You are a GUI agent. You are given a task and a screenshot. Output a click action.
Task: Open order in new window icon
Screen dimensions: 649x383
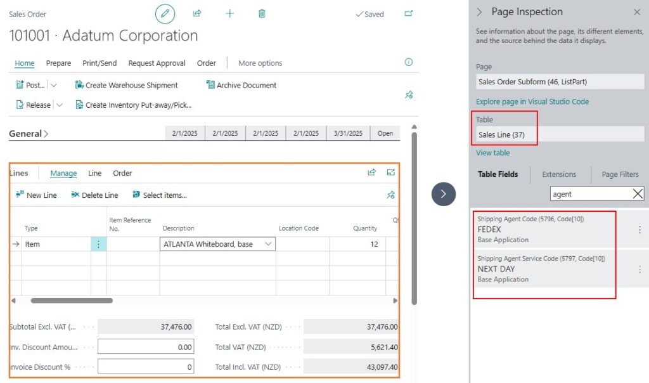click(x=409, y=13)
